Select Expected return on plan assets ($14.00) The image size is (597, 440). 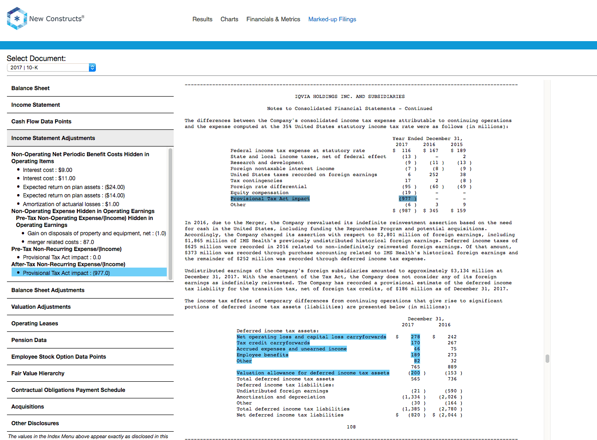pyautogui.click(x=74, y=196)
